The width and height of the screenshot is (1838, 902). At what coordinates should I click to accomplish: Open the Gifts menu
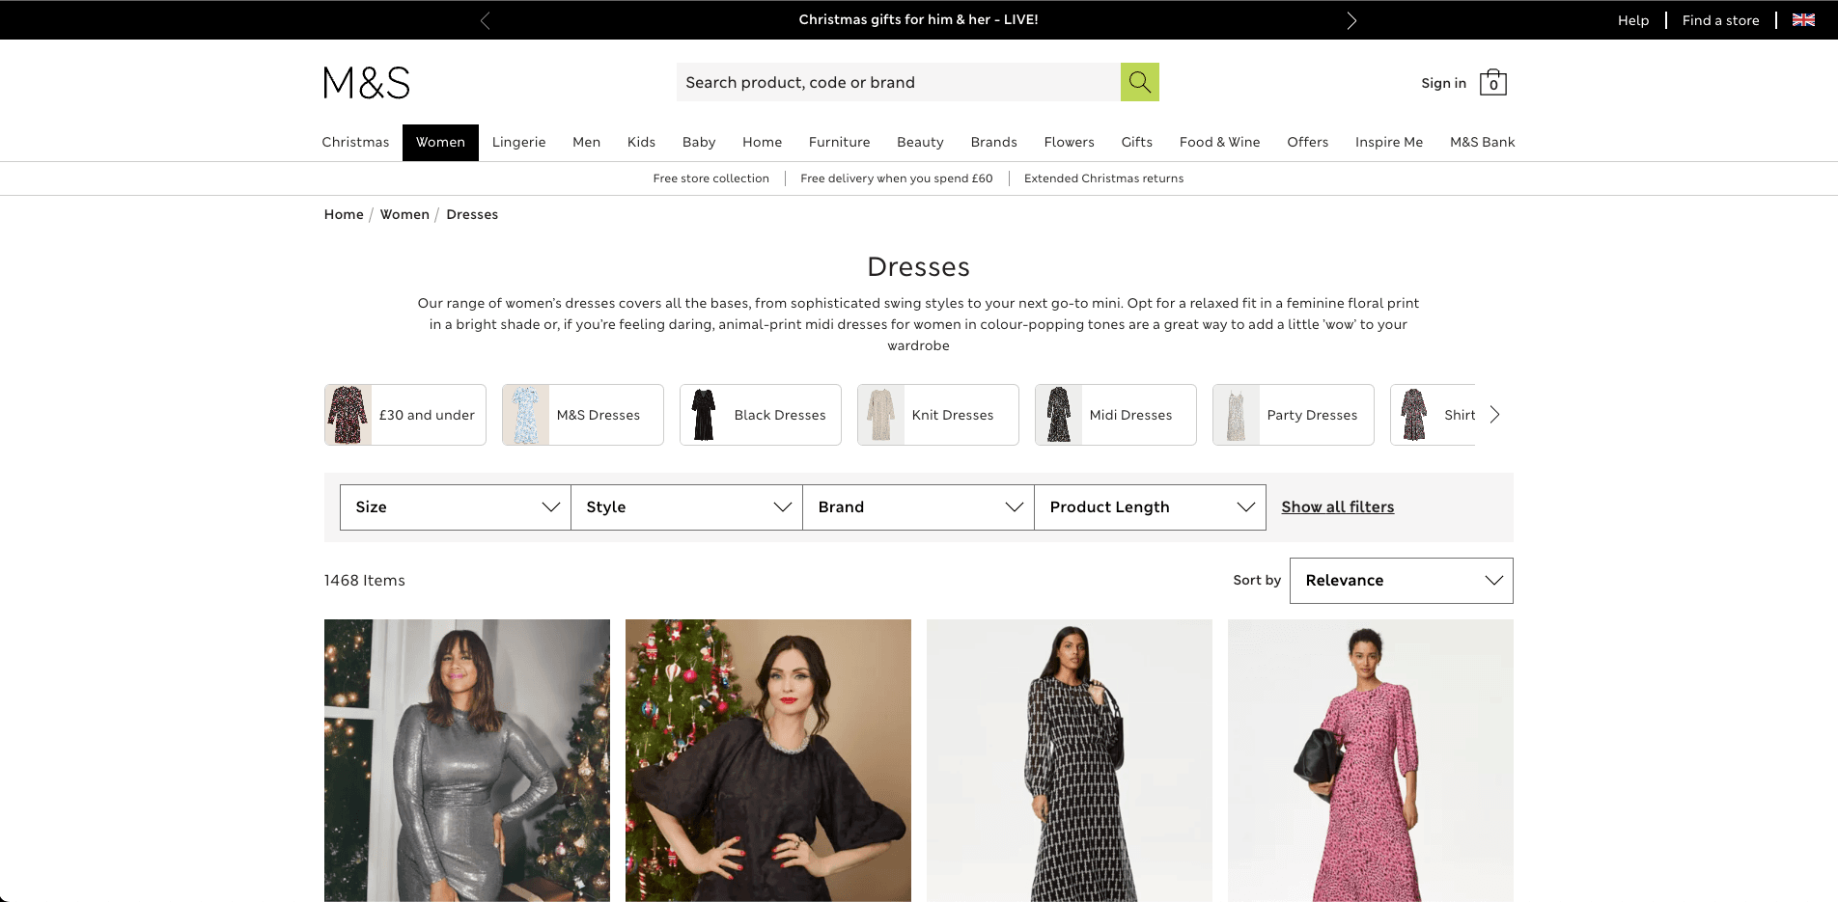[x=1136, y=142]
